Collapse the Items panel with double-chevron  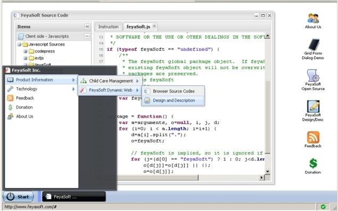87,27
